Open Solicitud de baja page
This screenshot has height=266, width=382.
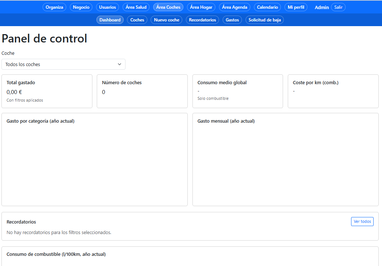pyautogui.click(x=264, y=20)
